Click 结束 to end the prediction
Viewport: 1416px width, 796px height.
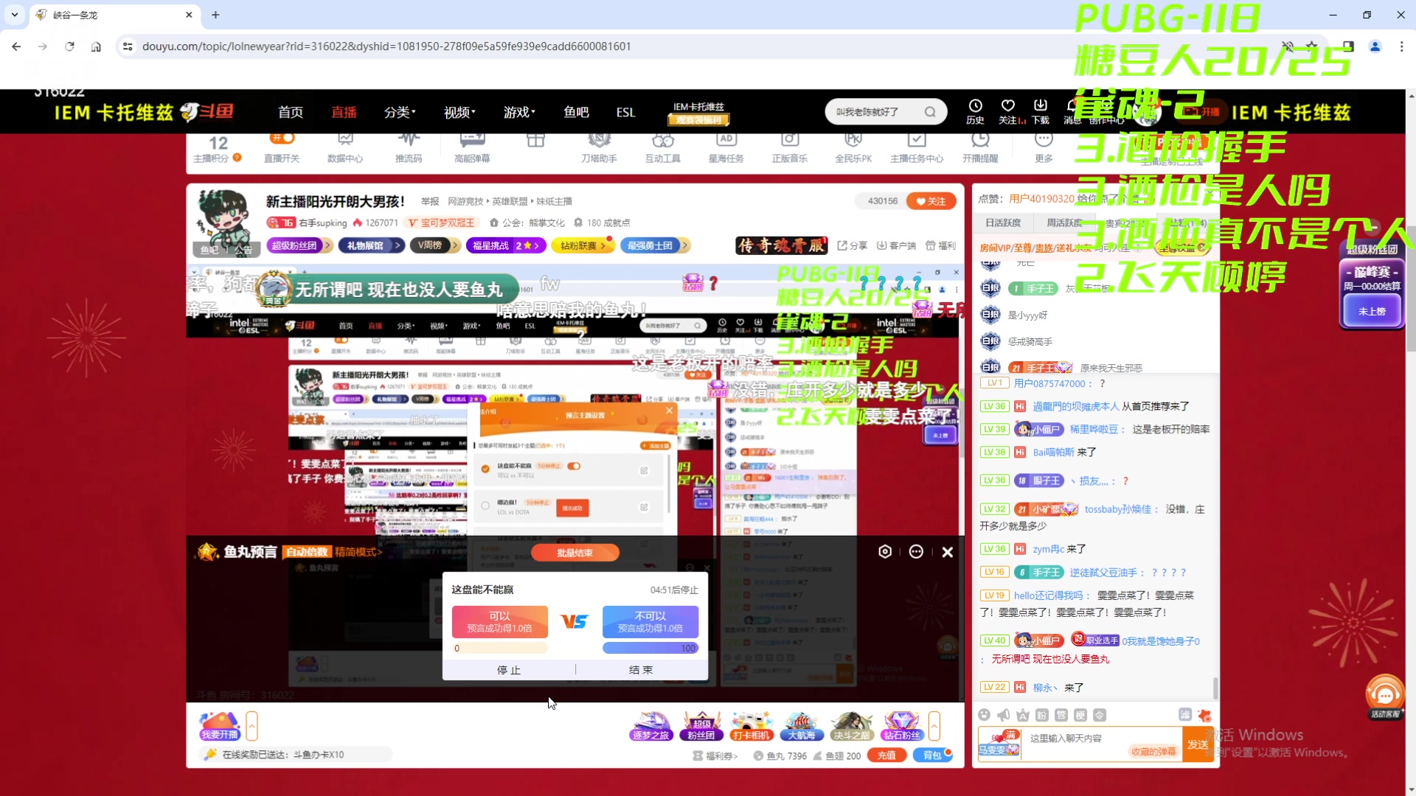(641, 670)
